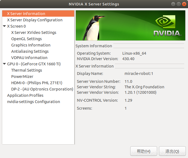Screen dimensions: 188x158
Task: Select GPU 0 GeForce GTX 1660 Ti
Action: click(x=38, y=64)
